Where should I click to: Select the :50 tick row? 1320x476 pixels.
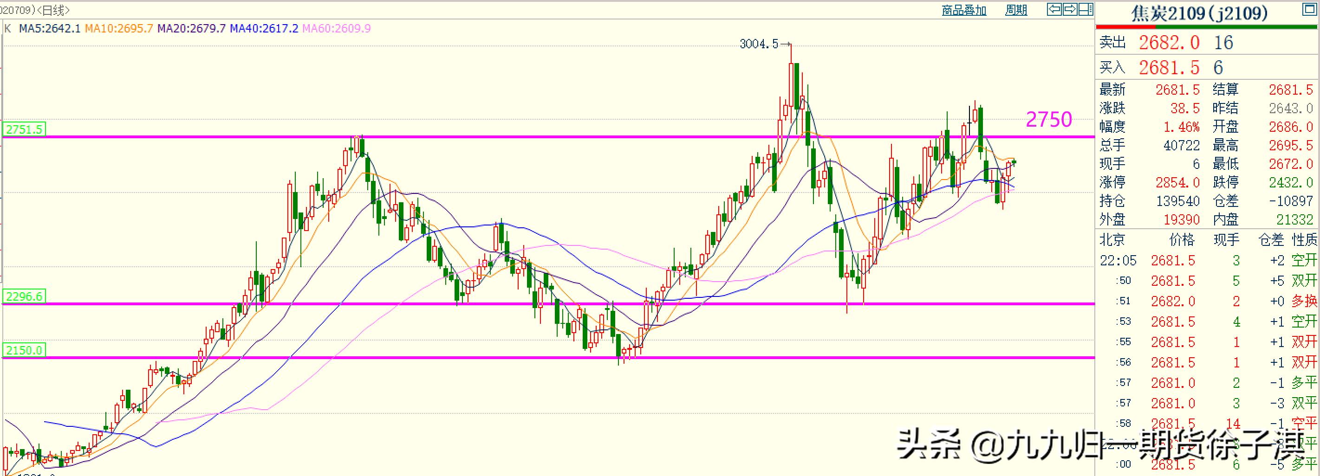tap(1207, 281)
